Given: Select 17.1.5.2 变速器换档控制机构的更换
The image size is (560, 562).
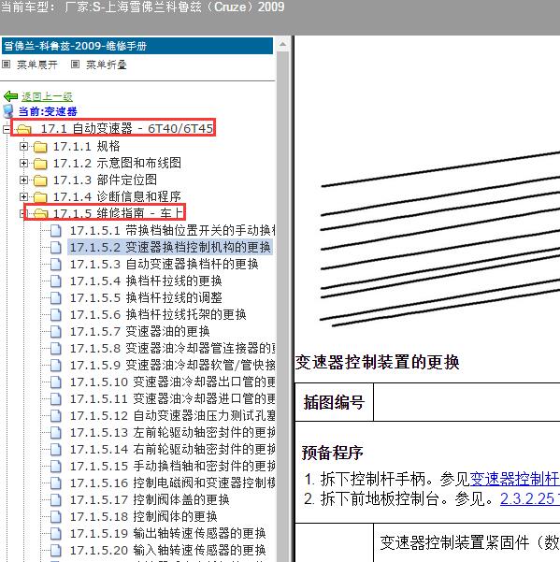Looking at the screenshot, I should tap(170, 247).
